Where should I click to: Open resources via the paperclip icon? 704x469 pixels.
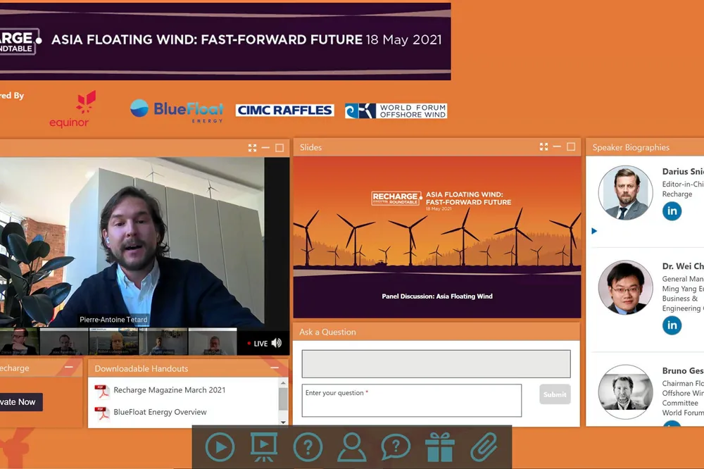click(484, 447)
